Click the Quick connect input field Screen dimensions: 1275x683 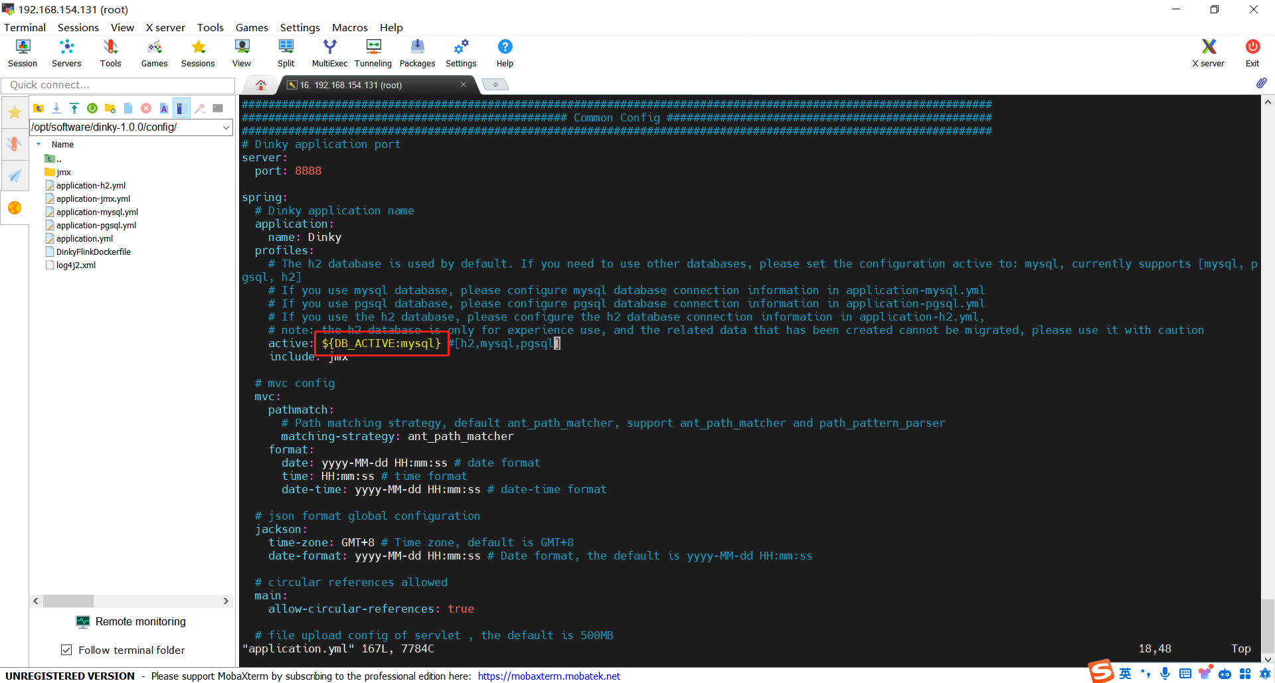pyautogui.click(x=118, y=85)
